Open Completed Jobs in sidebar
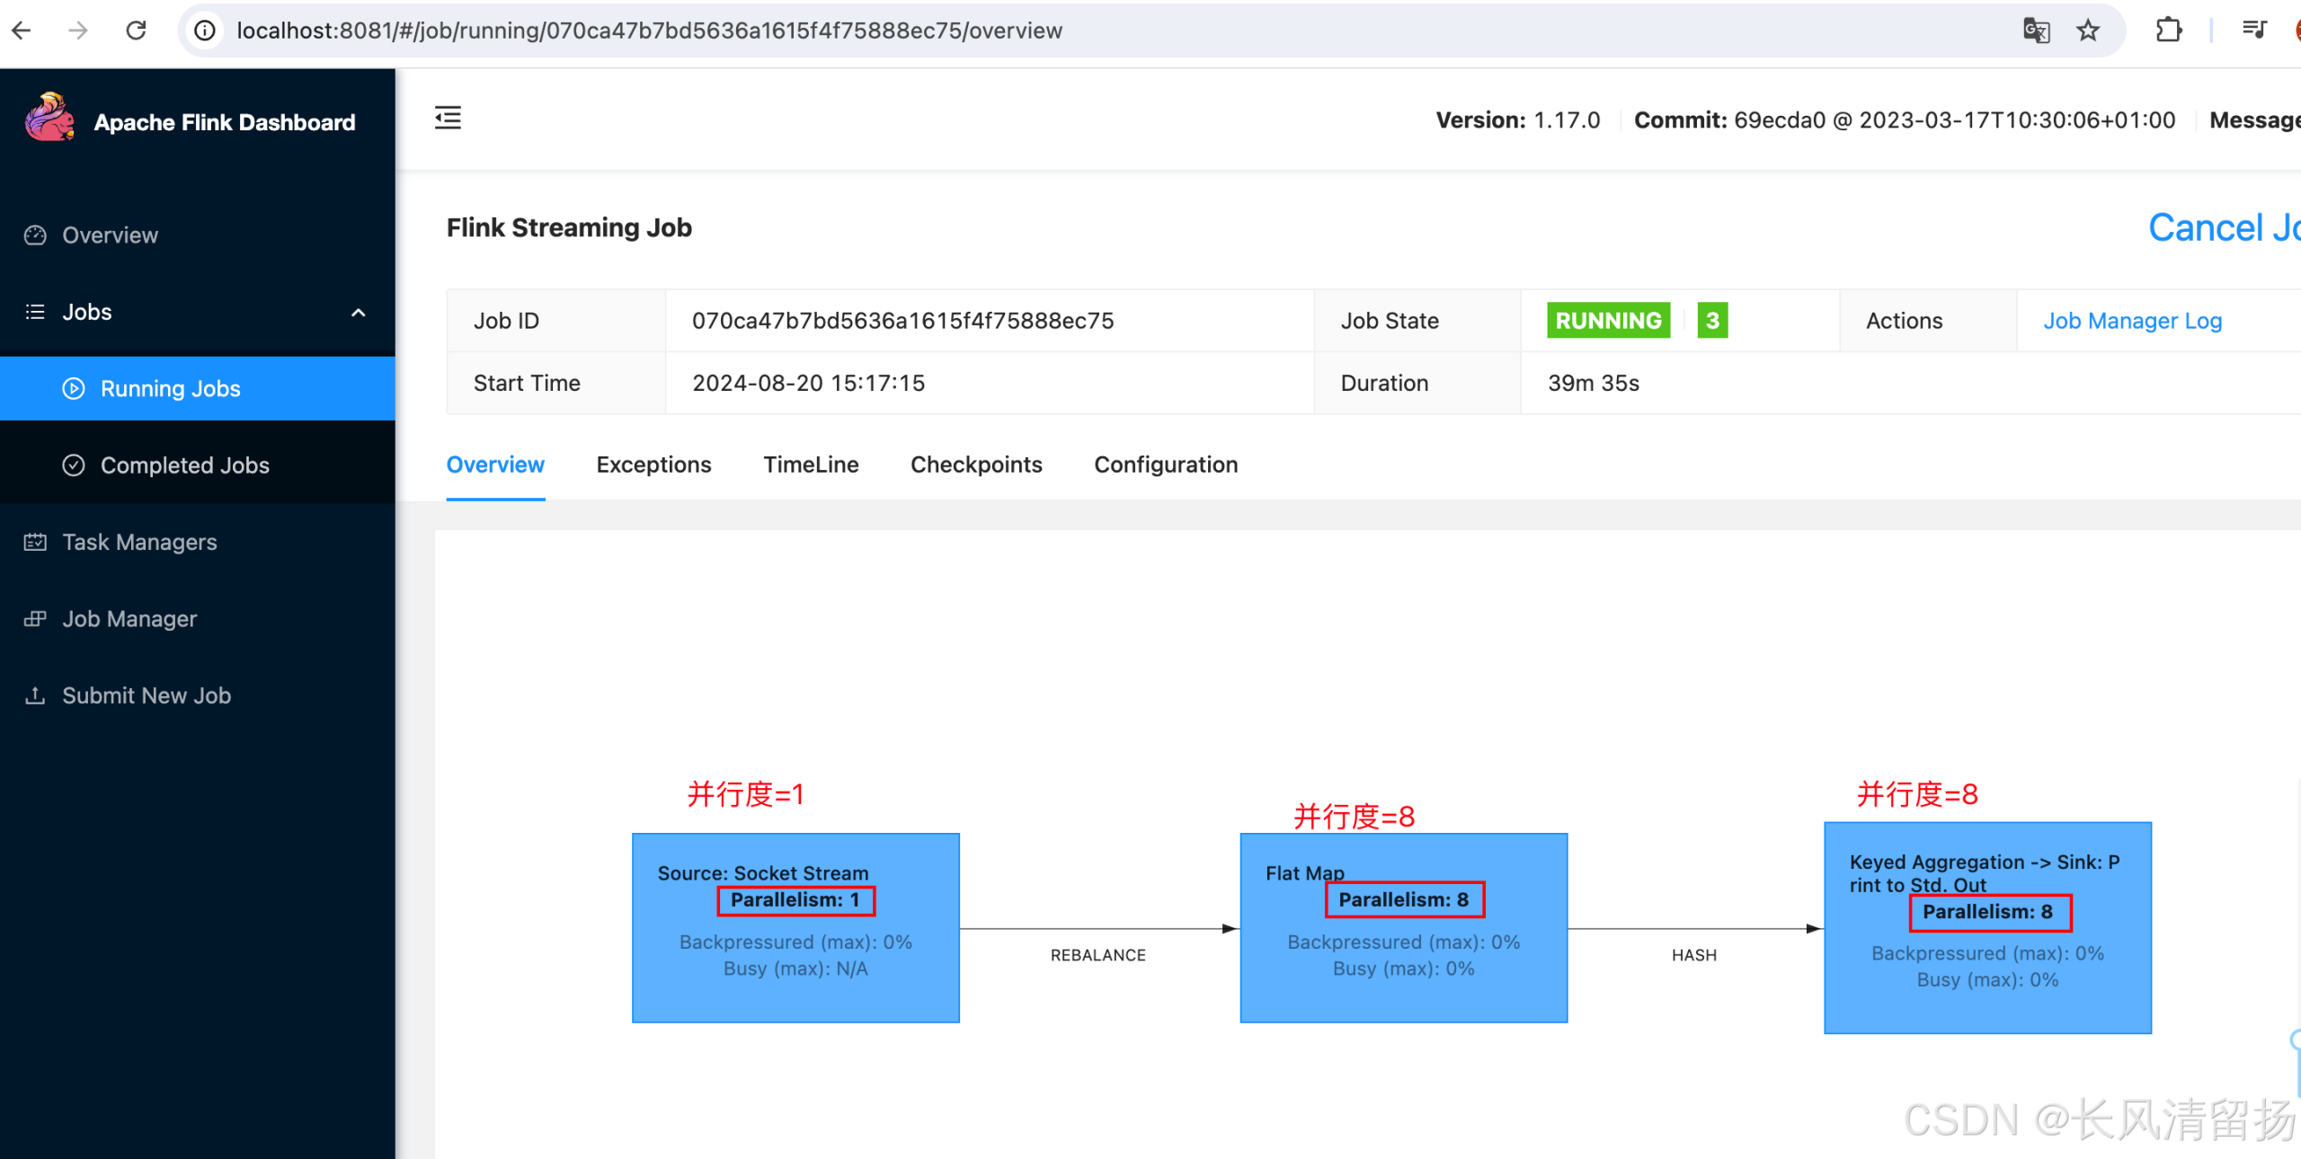The width and height of the screenshot is (2301, 1159). pos(184,465)
